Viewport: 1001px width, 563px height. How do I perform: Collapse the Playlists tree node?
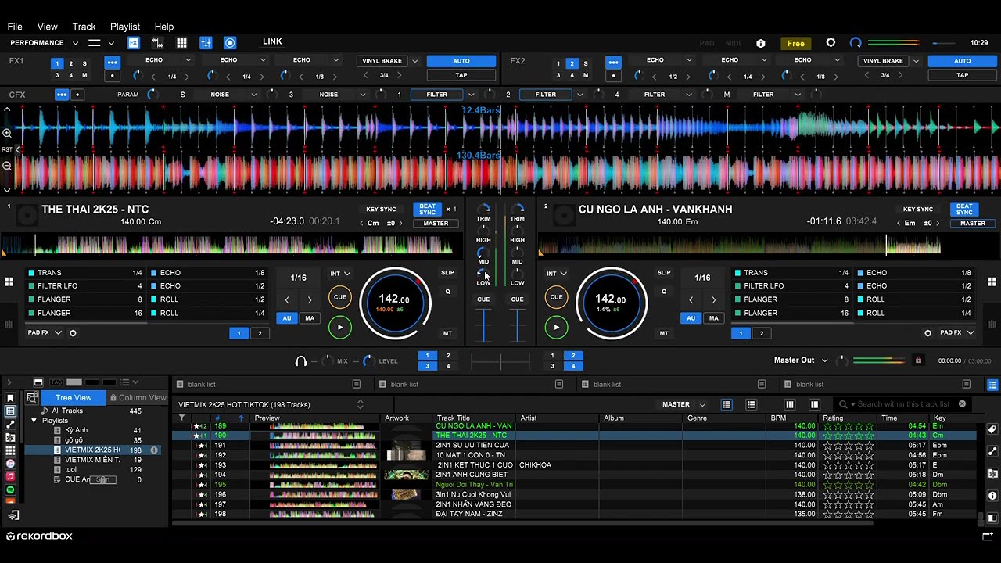pyautogui.click(x=34, y=421)
